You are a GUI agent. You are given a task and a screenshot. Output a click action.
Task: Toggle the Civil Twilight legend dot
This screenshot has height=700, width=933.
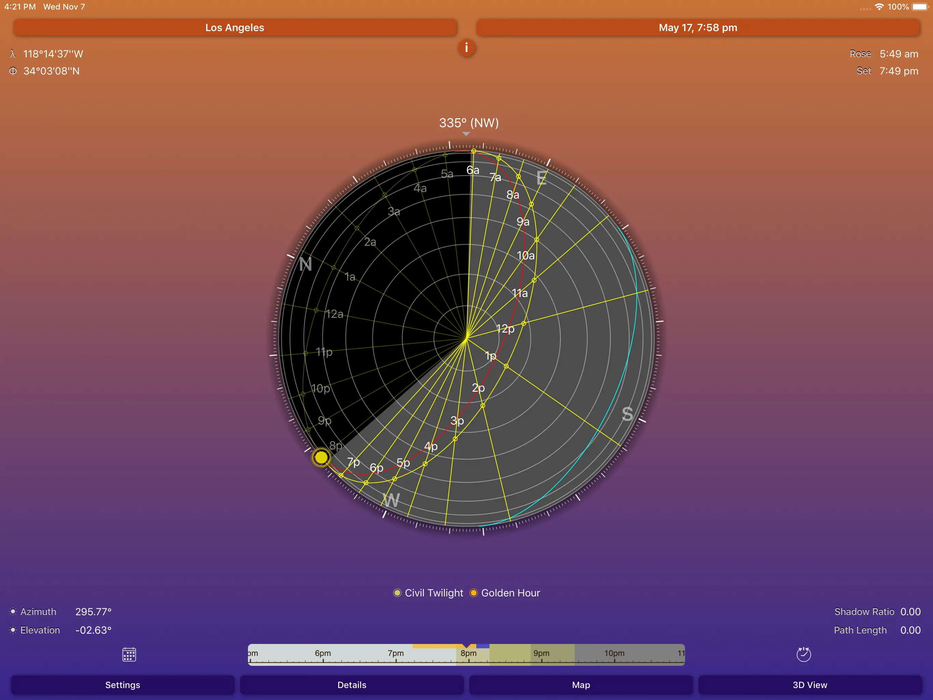397,593
